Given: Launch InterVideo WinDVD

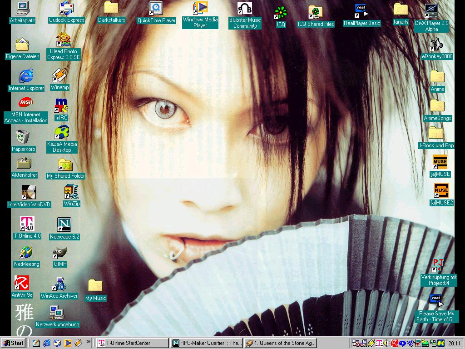Looking at the screenshot, I should pos(29,196).
